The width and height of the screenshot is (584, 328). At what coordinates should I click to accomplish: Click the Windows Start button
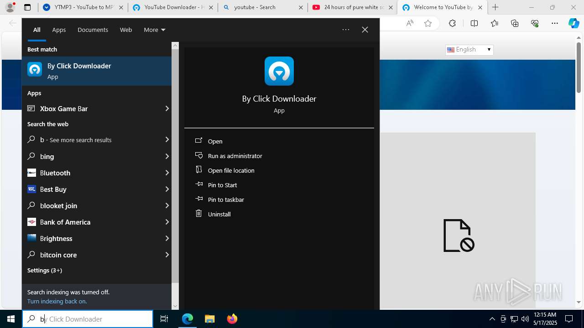[x=11, y=319]
